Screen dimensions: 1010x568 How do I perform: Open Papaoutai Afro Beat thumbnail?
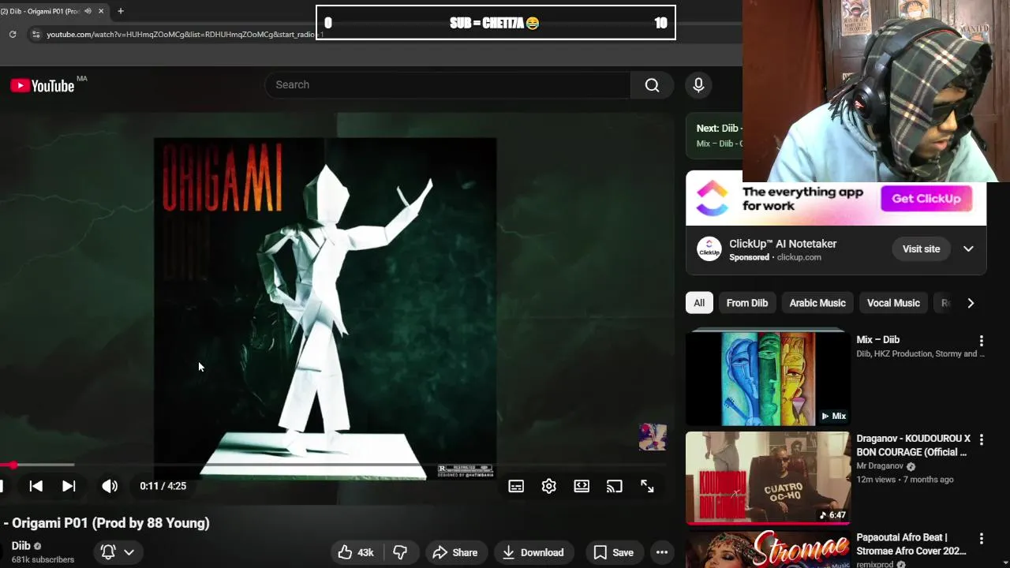768,550
